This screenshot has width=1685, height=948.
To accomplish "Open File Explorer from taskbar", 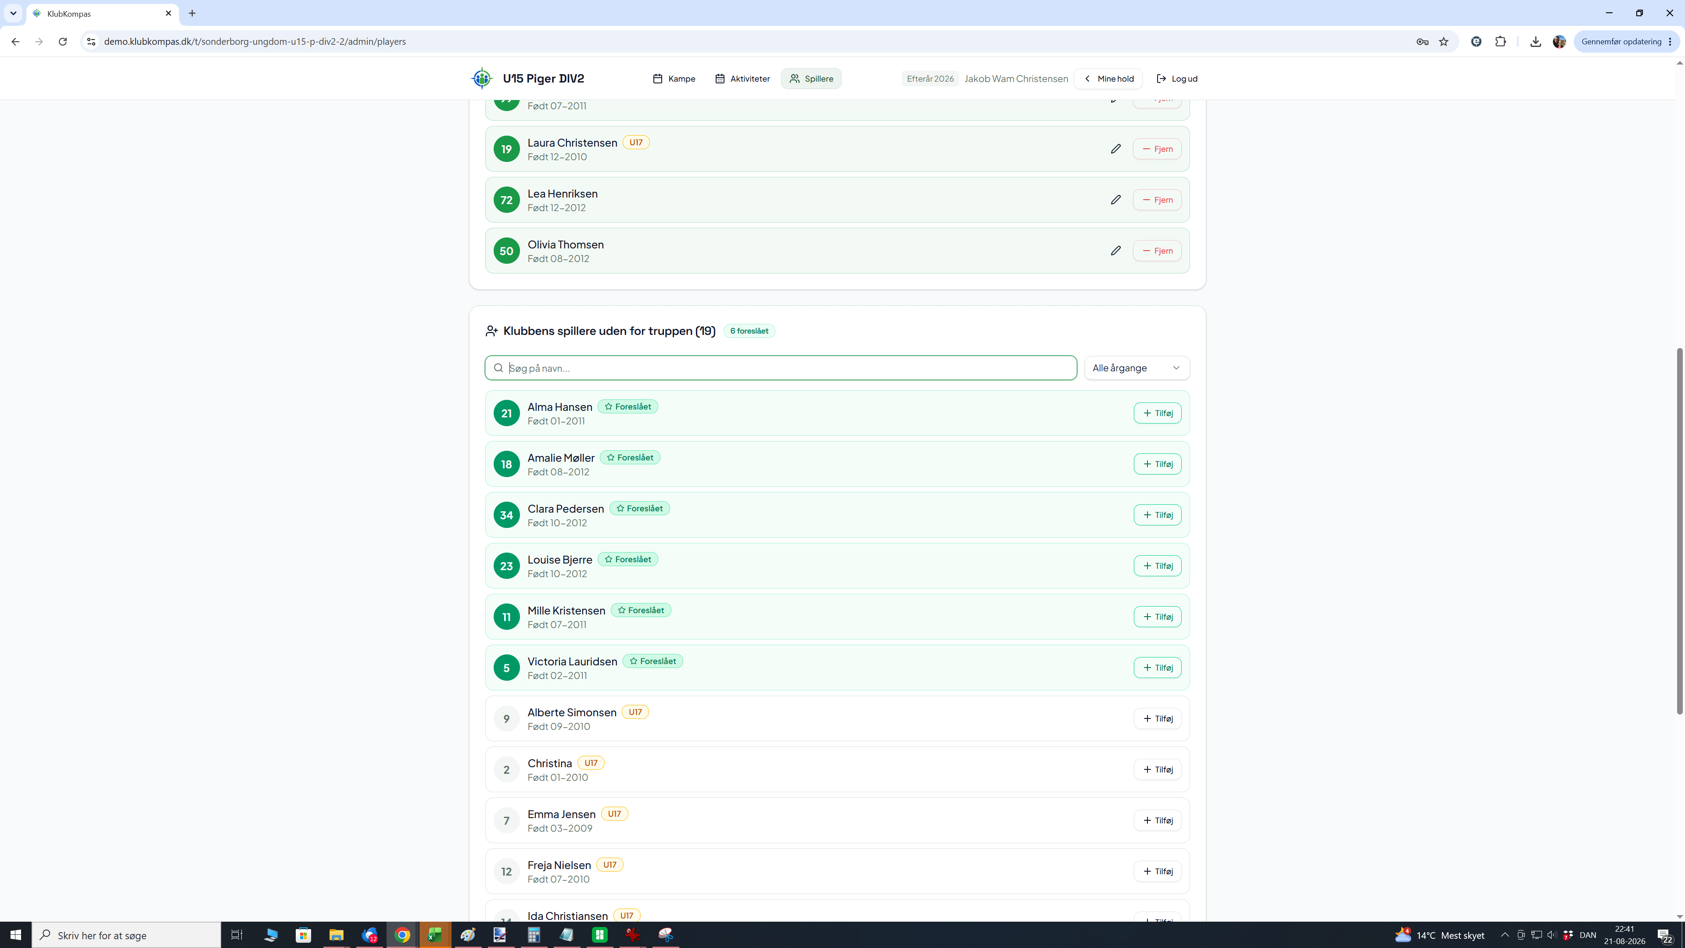I will coord(336,935).
